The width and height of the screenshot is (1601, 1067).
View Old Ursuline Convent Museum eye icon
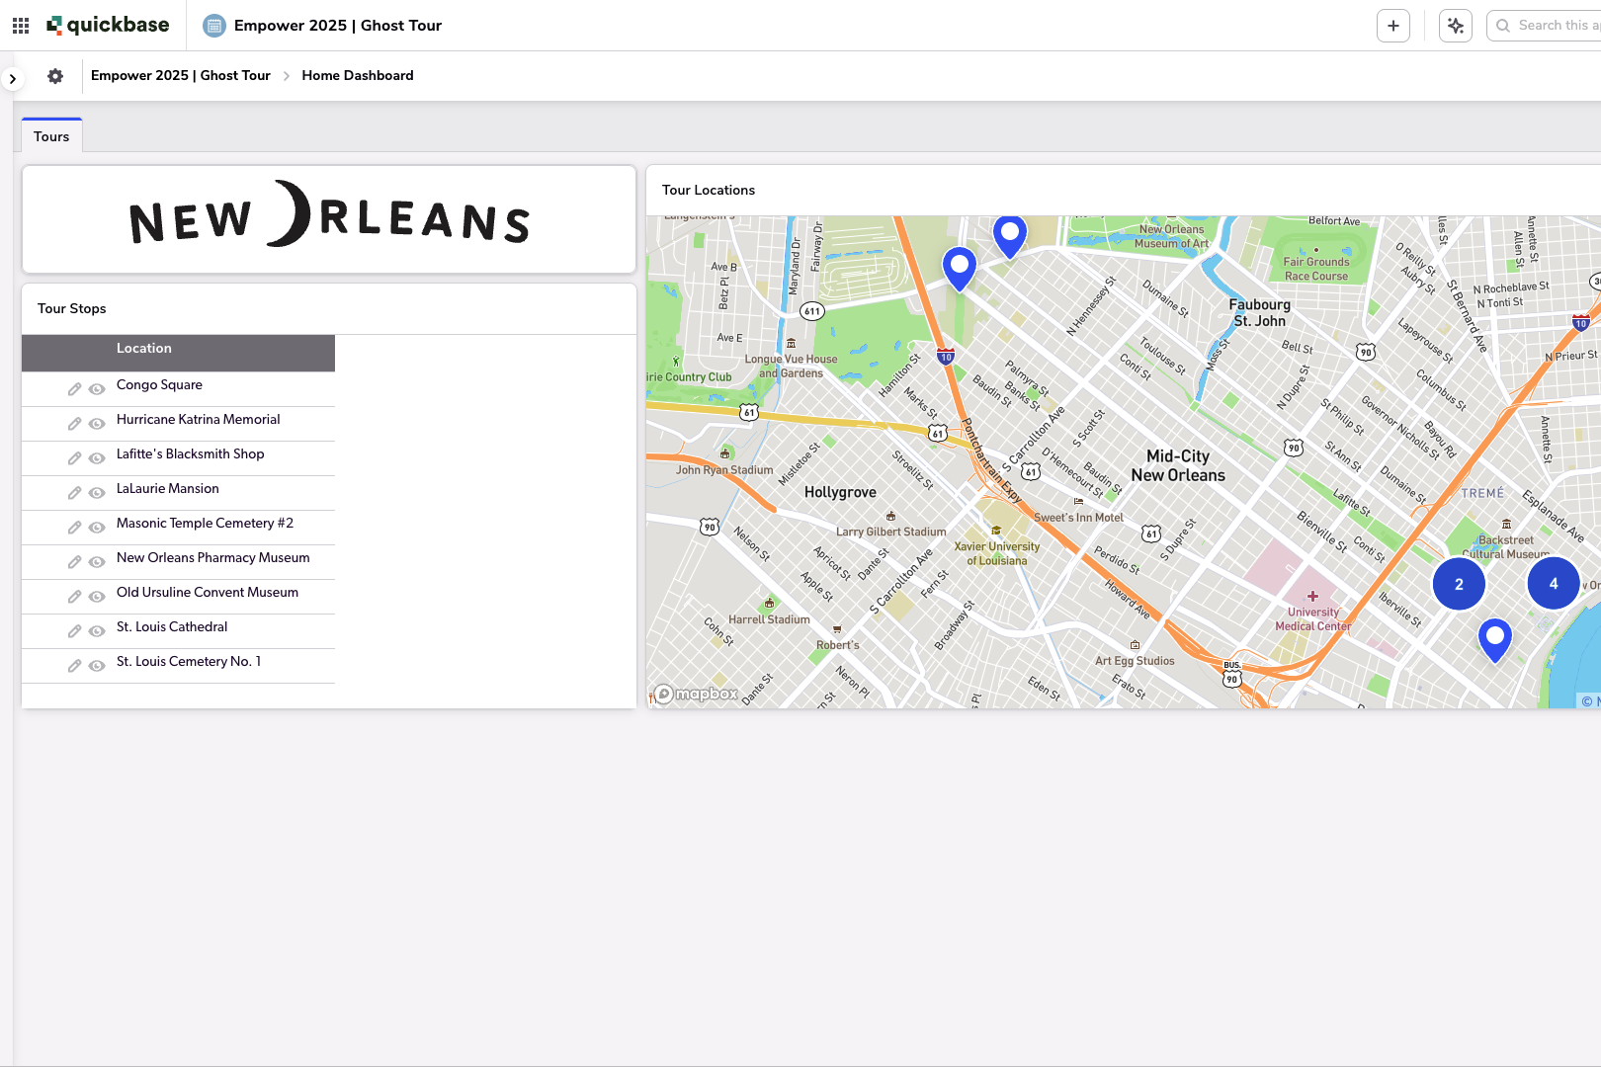[97, 597]
